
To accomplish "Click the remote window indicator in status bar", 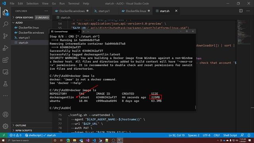I will (4, 135).
